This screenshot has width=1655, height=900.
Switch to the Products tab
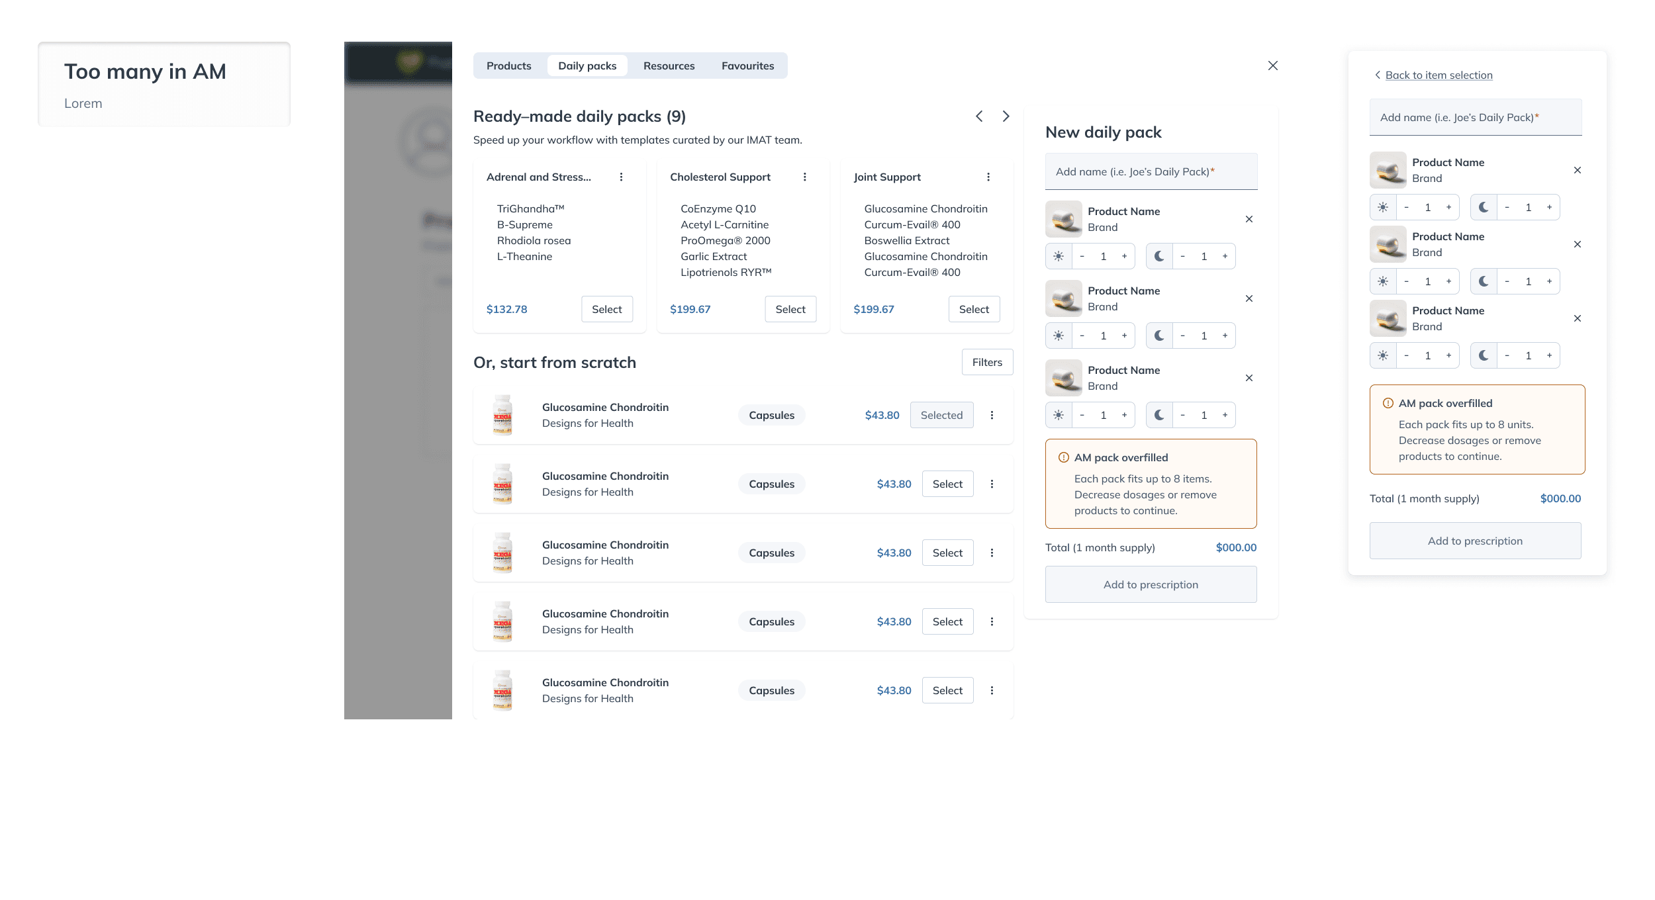pyautogui.click(x=508, y=66)
